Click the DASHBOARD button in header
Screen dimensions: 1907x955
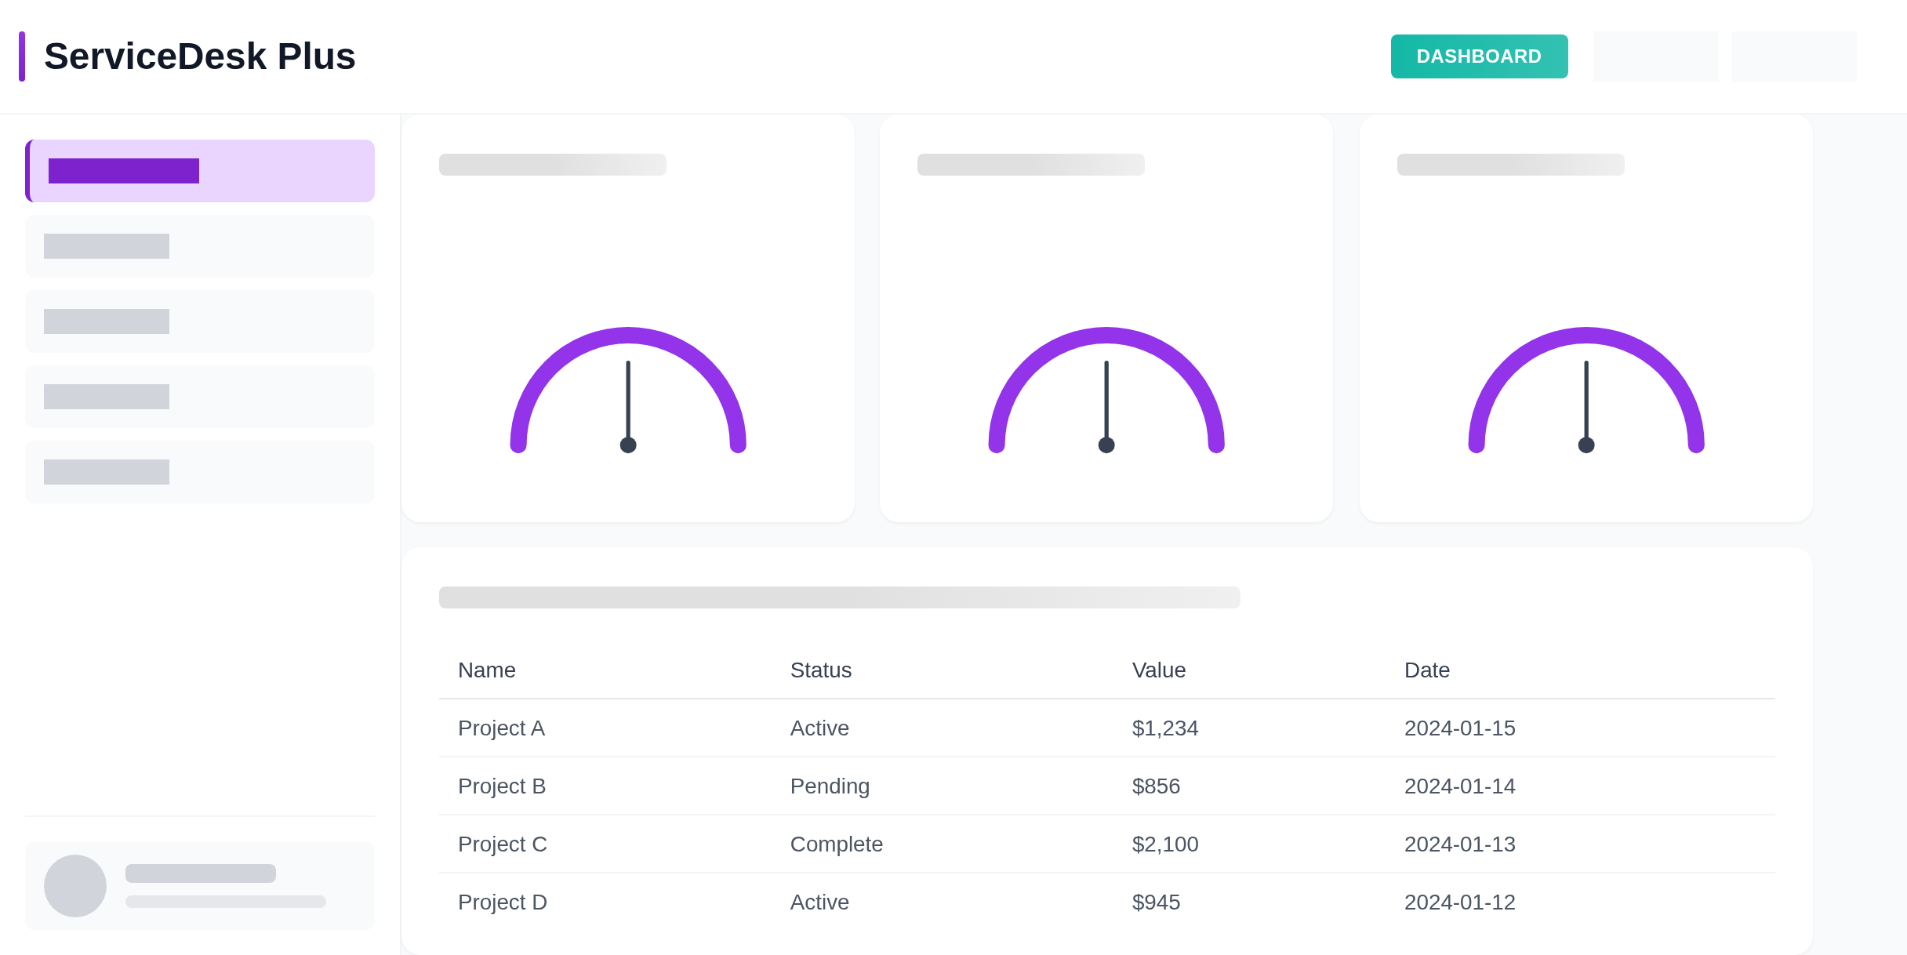(1479, 56)
